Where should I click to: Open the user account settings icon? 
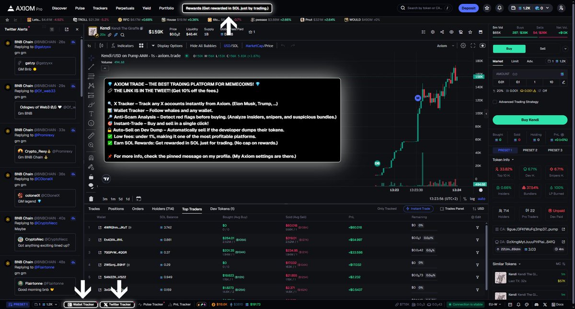(x=561, y=8)
